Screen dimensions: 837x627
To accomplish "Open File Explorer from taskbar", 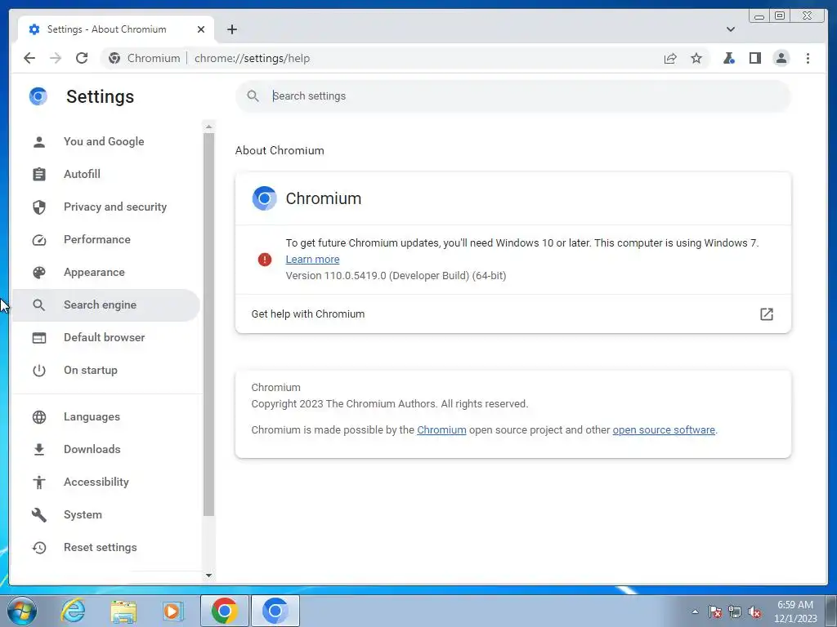I will (123, 611).
